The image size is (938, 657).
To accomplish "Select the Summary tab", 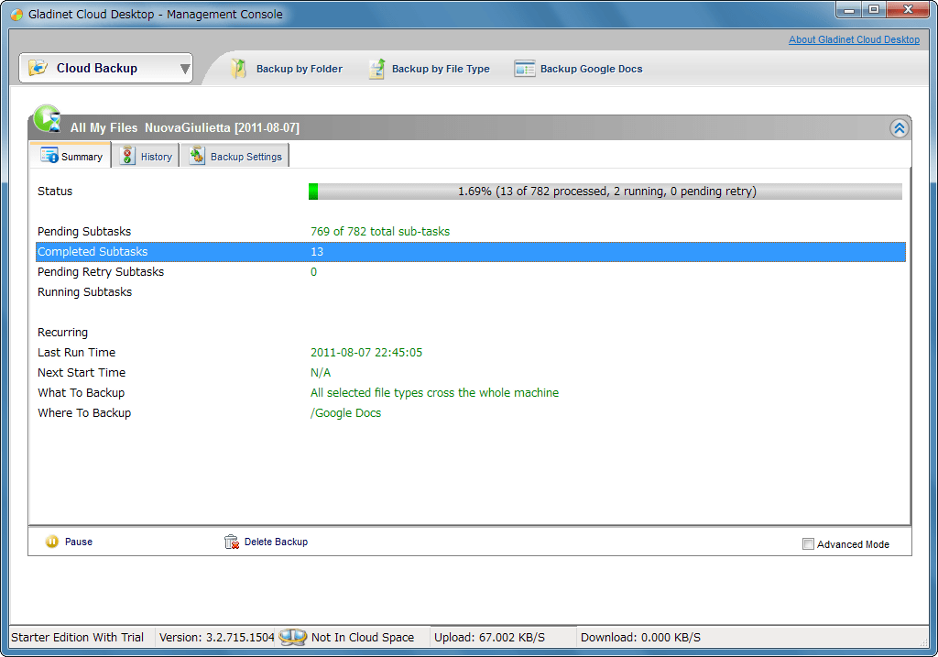I will [x=71, y=157].
